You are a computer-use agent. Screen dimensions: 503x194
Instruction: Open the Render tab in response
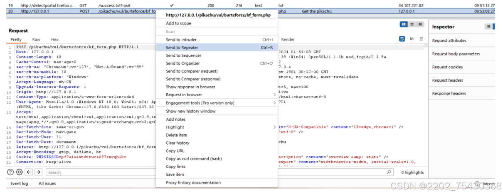(x=288, y=39)
